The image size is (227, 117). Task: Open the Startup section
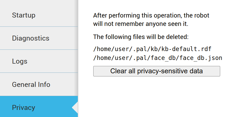pyautogui.click(x=24, y=15)
